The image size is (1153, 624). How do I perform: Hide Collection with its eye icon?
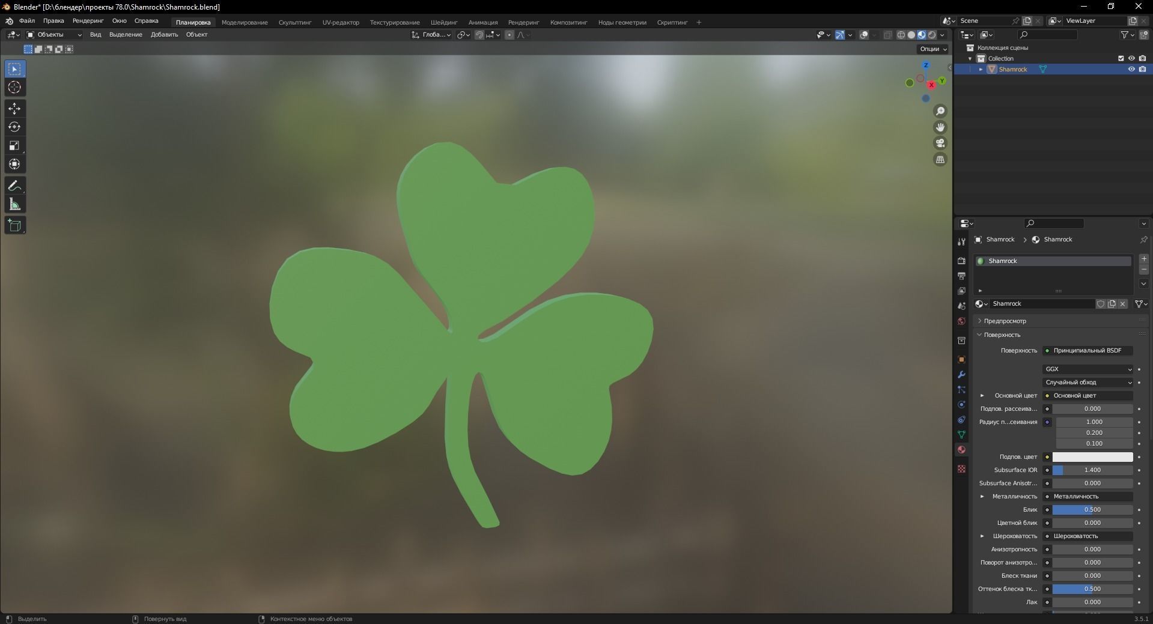pos(1131,58)
